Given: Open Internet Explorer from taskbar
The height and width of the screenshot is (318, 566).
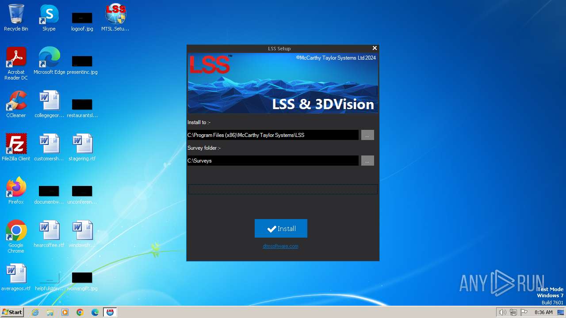Looking at the screenshot, I should pyautogui.click(x=35, y=312).
